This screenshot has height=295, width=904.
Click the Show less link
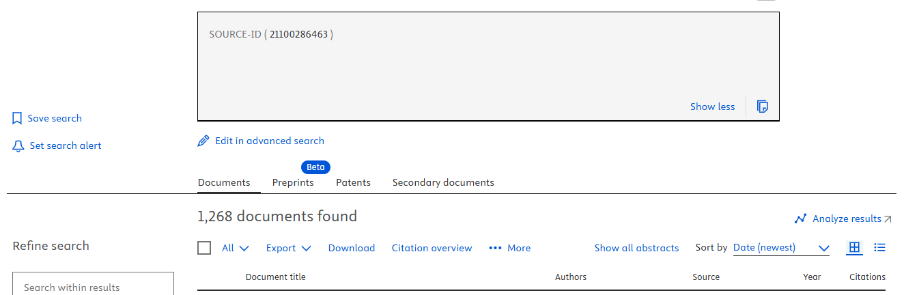pos(713,107)
